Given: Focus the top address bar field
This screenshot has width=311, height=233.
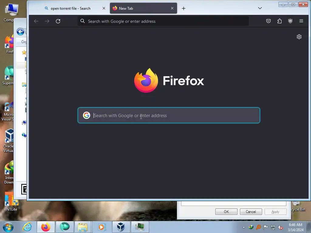Looking at the screenshot, I should click(x=163, y=21).
